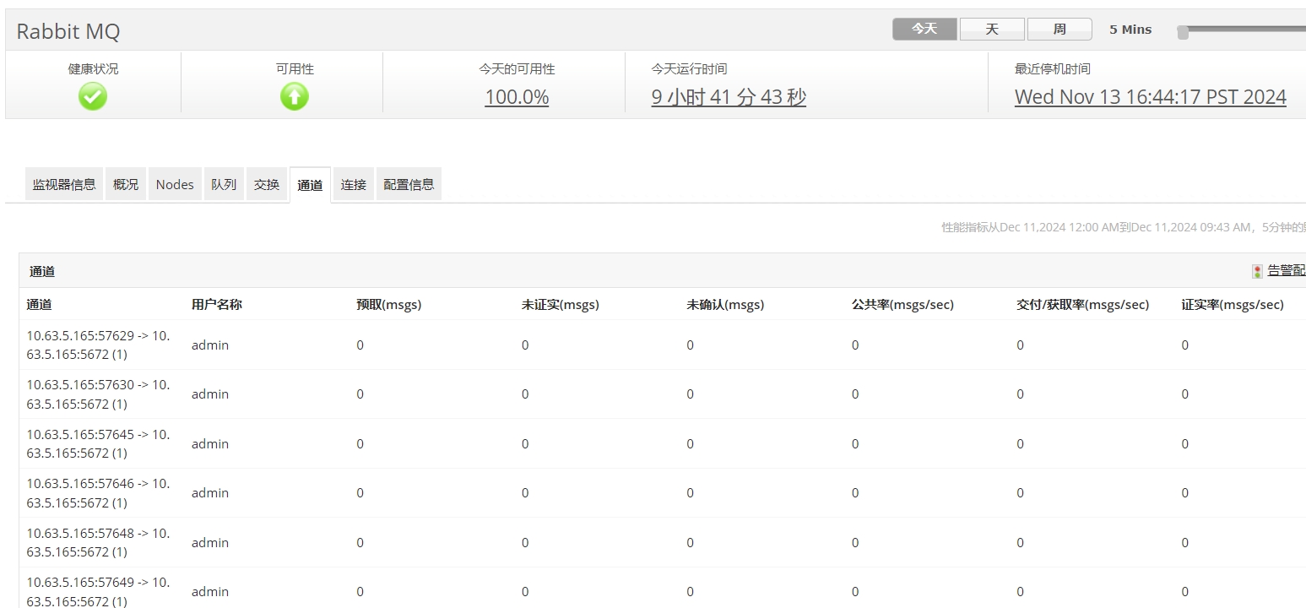Click admin user for channel 57629
This screenshot has height=608, width=1306.
(x=210, y=345)
